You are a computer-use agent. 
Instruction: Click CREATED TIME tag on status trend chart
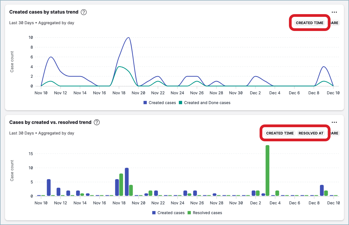pyautogui.click(x=310, y=23)
